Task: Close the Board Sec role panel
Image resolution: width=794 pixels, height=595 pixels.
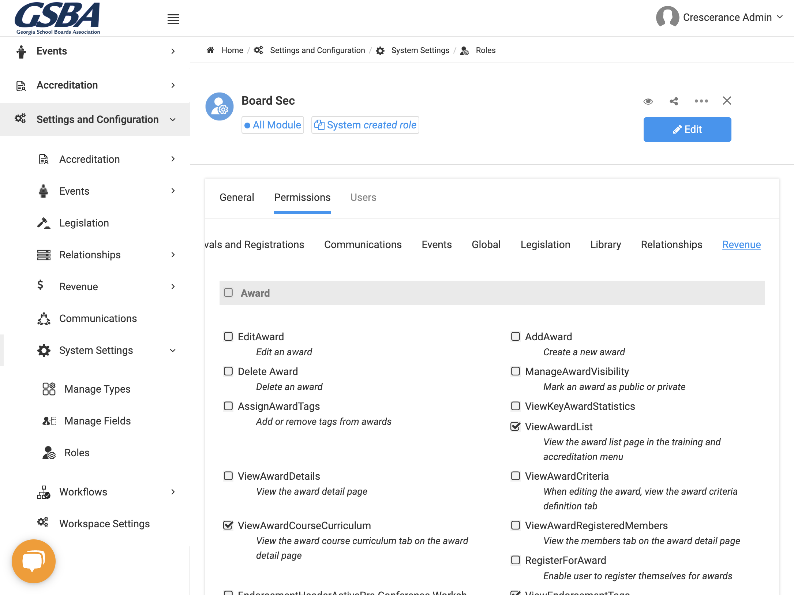Action: [x=727, y=101]
